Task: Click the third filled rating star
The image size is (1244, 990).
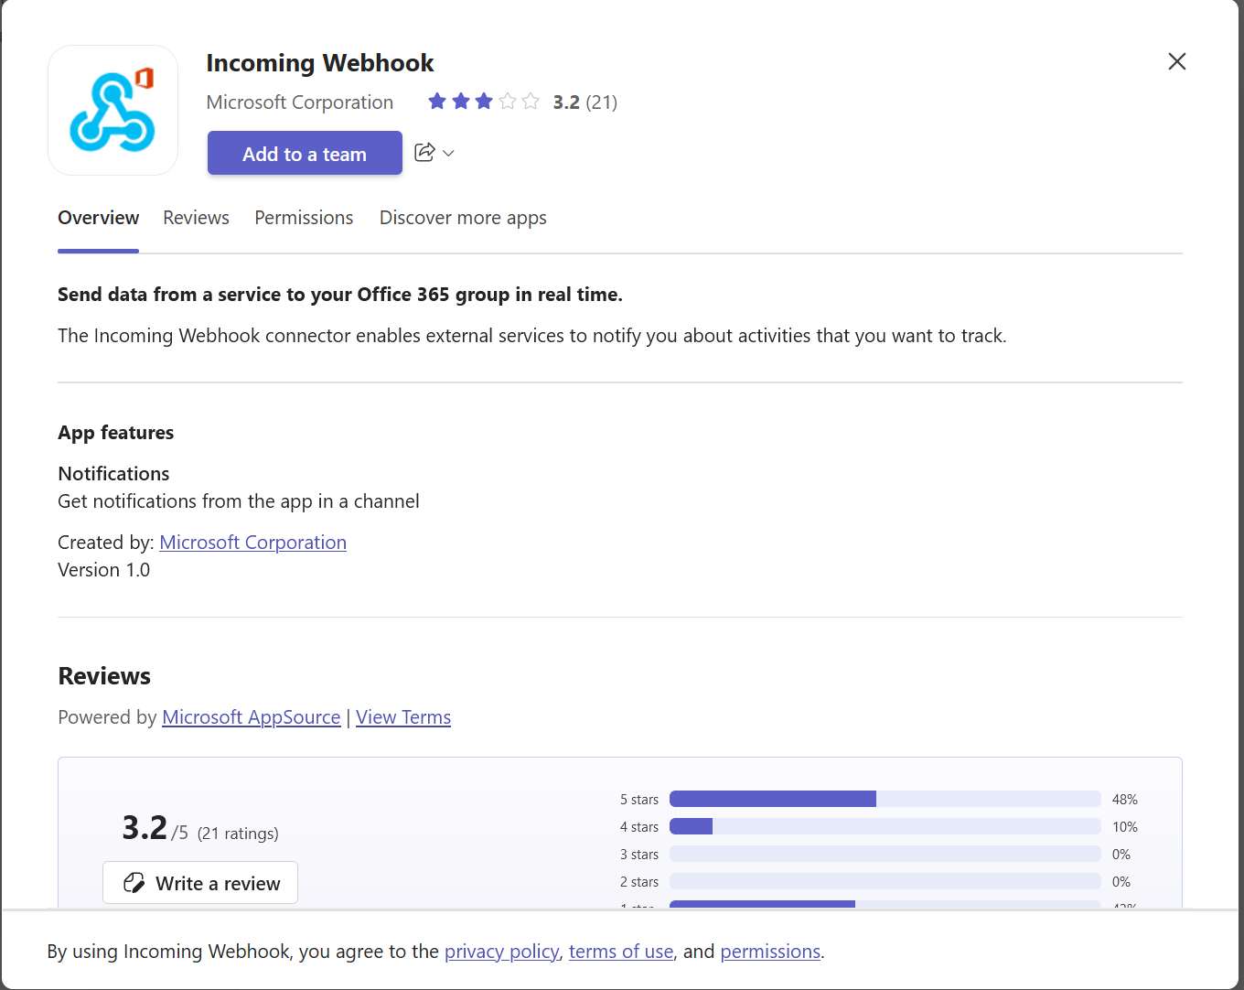Action: point(483,101)
